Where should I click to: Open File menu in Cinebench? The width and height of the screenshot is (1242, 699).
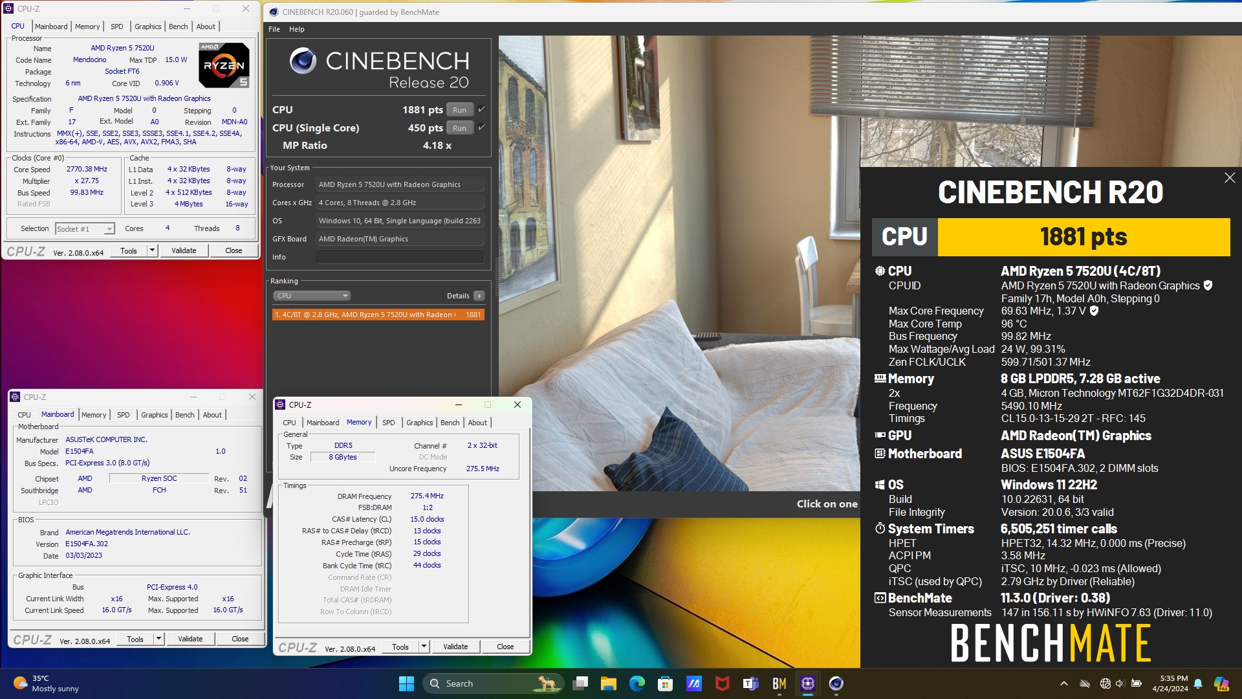274,29
